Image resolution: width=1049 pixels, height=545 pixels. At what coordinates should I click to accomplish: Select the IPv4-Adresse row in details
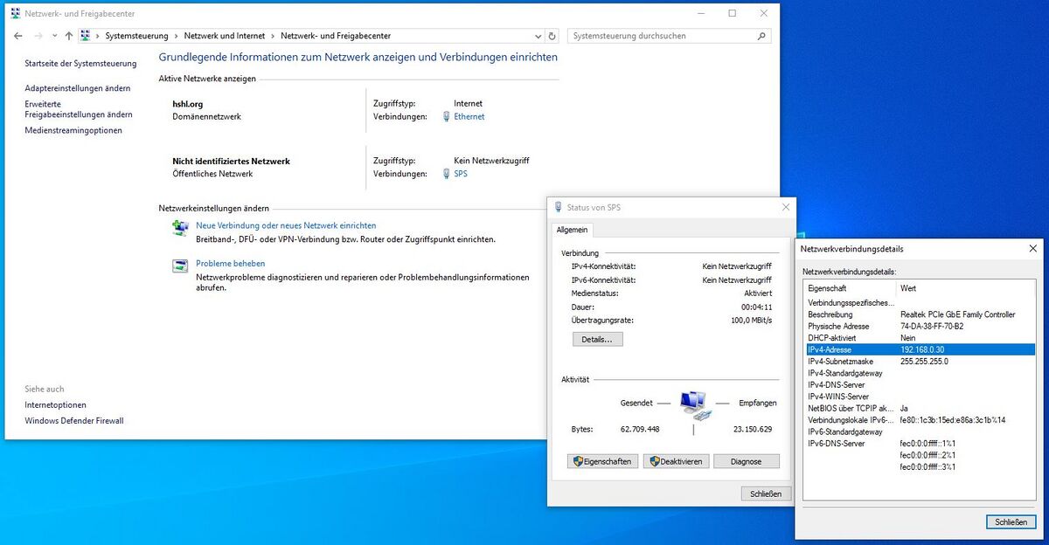(x=918, y=349)
